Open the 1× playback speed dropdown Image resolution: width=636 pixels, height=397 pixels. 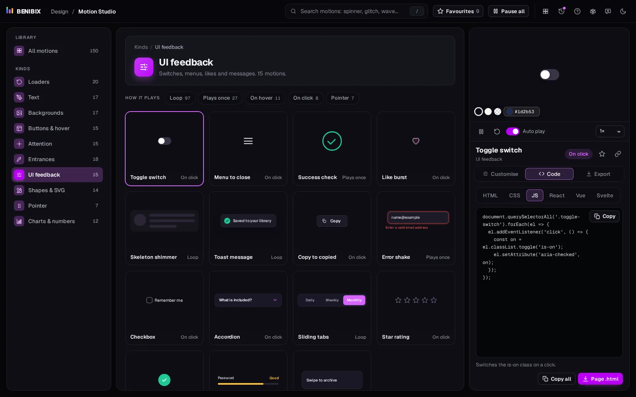click(610, 131)
